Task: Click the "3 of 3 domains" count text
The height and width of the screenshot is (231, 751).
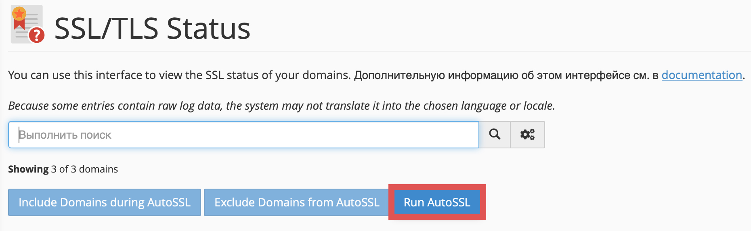Action: [x=84, y=169]
